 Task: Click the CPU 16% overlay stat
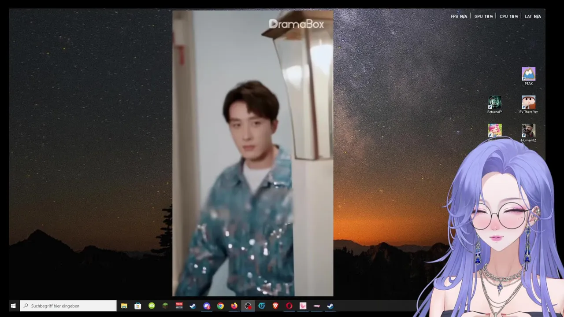point(508,16)
